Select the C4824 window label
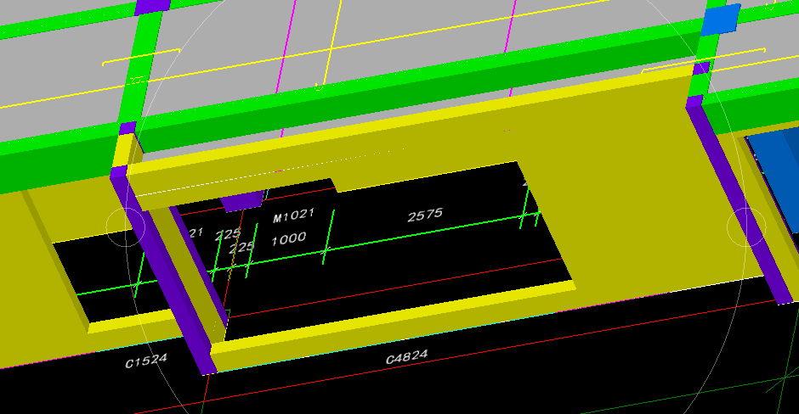 click(406, 356)
